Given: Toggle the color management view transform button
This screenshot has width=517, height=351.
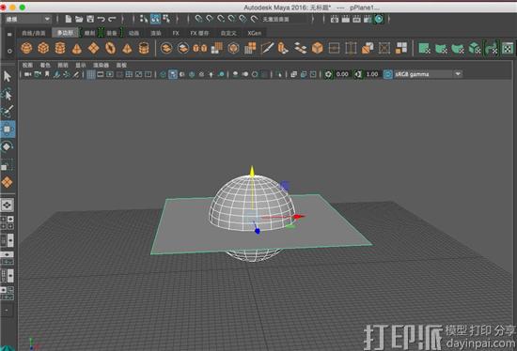Looking at the screenshot, I should 387,74.
